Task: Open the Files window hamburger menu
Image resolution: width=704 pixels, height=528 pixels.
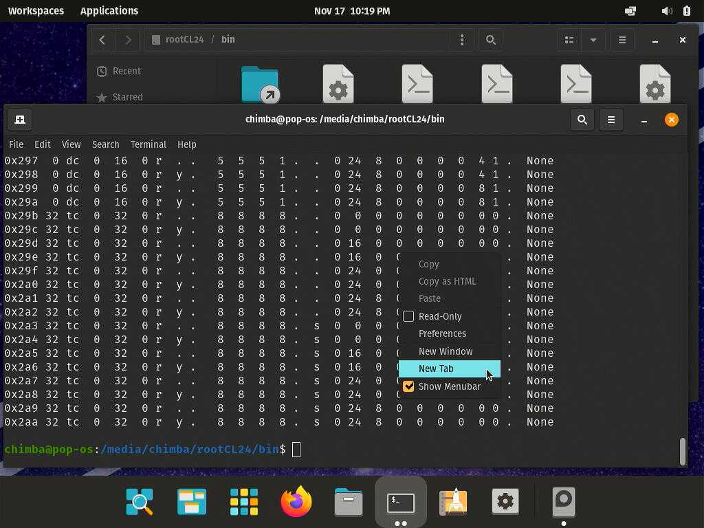Action: click(x=621, y=40)
